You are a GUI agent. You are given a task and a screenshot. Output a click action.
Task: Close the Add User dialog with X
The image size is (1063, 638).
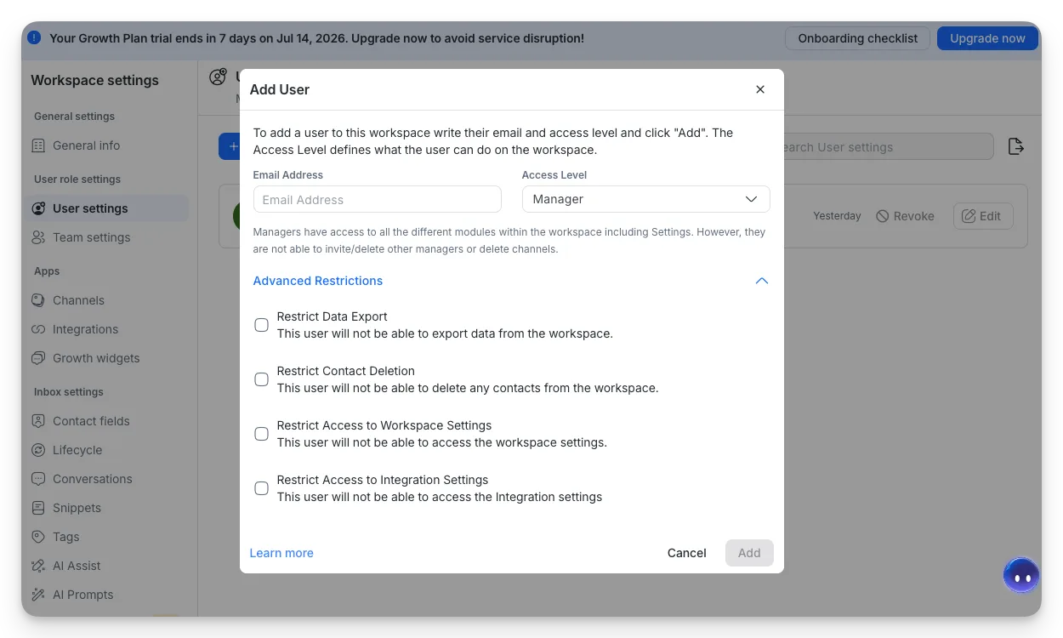point(760,89)
